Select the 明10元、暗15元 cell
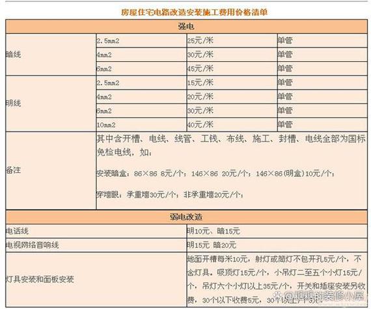 277,231
